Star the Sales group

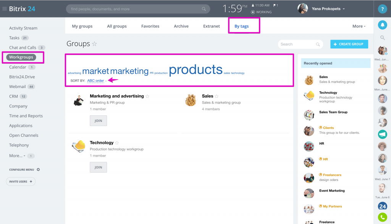pos(217,96)
